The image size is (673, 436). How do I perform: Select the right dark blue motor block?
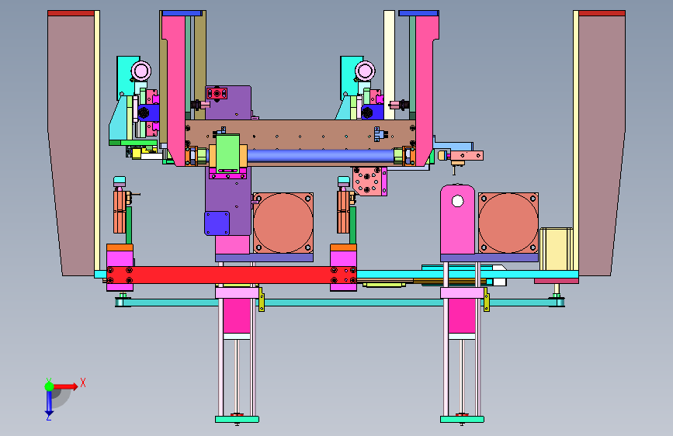372,112
